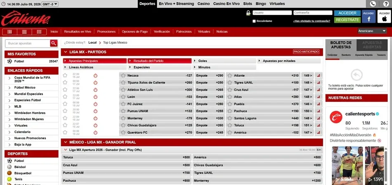The width and height of the screenshot is (392, 185).
Task: Select the Bankers betslip tab
Action: pos(346,55)
